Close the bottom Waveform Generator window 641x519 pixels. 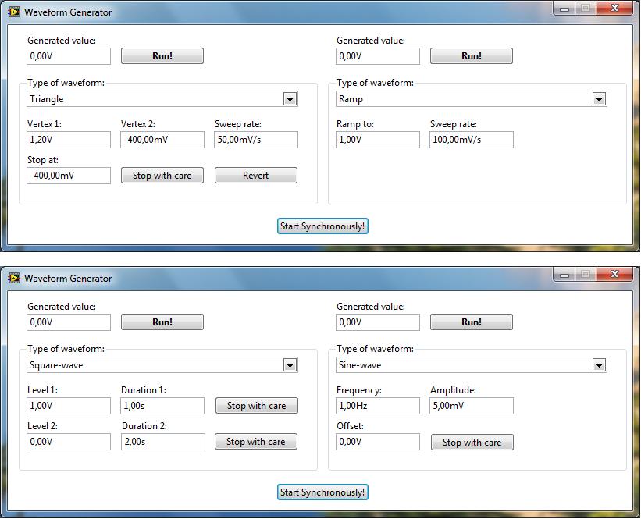pos(614,274)
